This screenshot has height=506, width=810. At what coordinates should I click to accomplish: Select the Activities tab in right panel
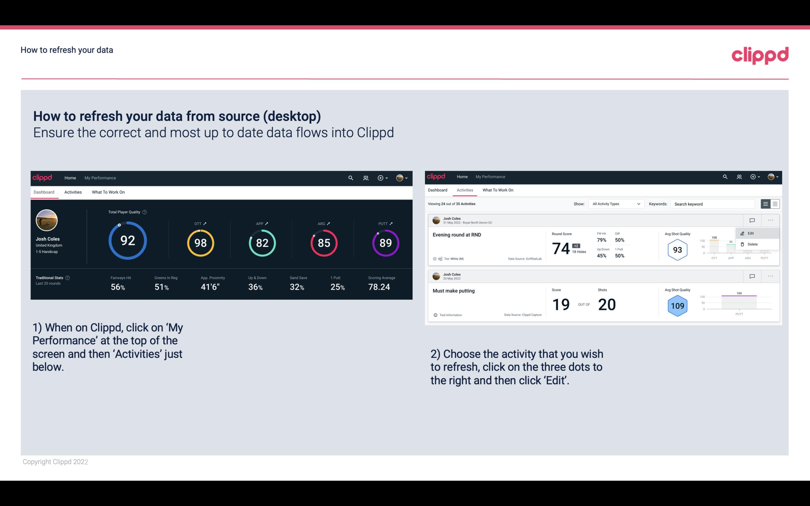(x=465, y=190)
